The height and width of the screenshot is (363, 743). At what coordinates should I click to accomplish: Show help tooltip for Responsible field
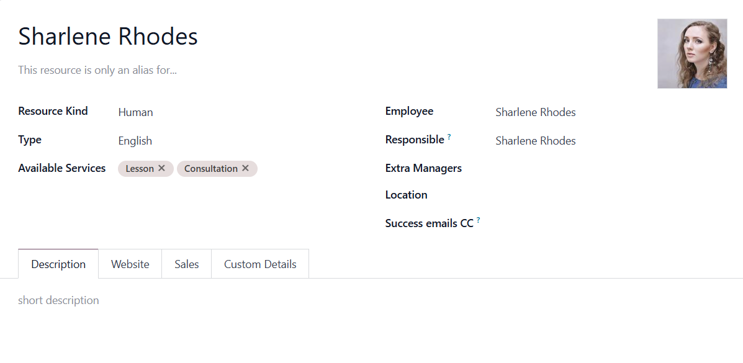[449, 137]
